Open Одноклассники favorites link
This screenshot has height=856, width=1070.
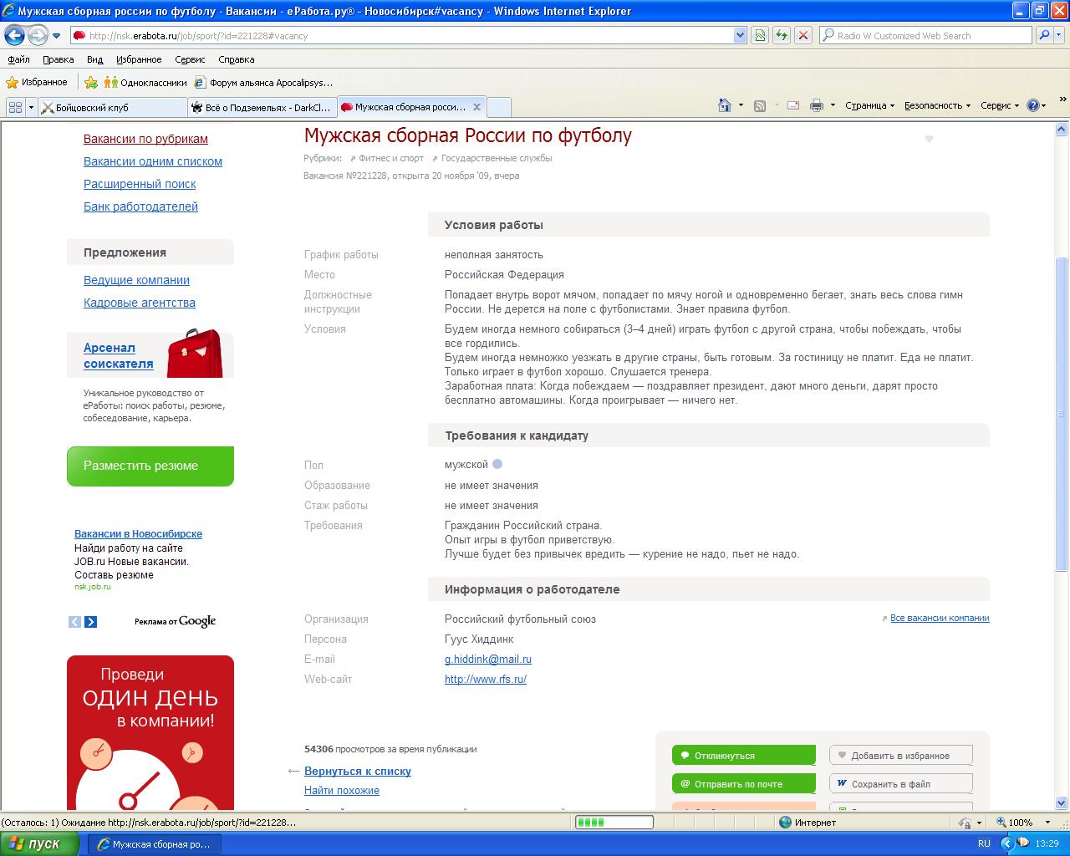[145, 82]
